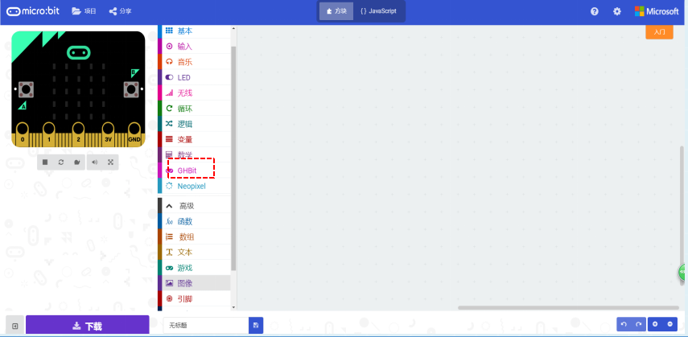Open the 循环 (Loops) block category

tap(194, 109)
